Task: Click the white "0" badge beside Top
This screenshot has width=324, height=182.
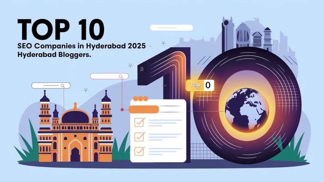Action: click(209, 85)
